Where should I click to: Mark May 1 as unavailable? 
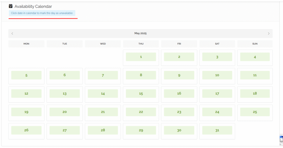(x=141, y=57)
